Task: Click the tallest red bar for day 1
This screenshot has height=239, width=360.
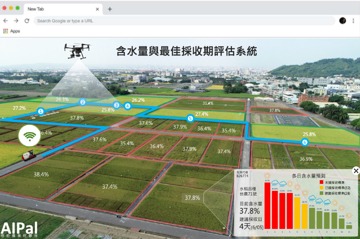Action: pyautogui.click(x=267, y=204)
